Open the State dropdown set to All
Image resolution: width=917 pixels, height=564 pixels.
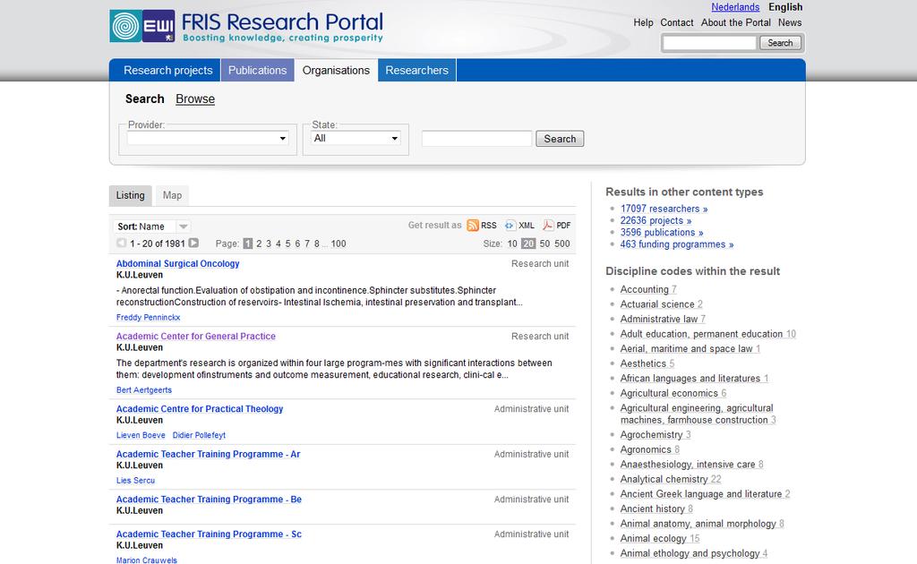click(x=356, y=139)
